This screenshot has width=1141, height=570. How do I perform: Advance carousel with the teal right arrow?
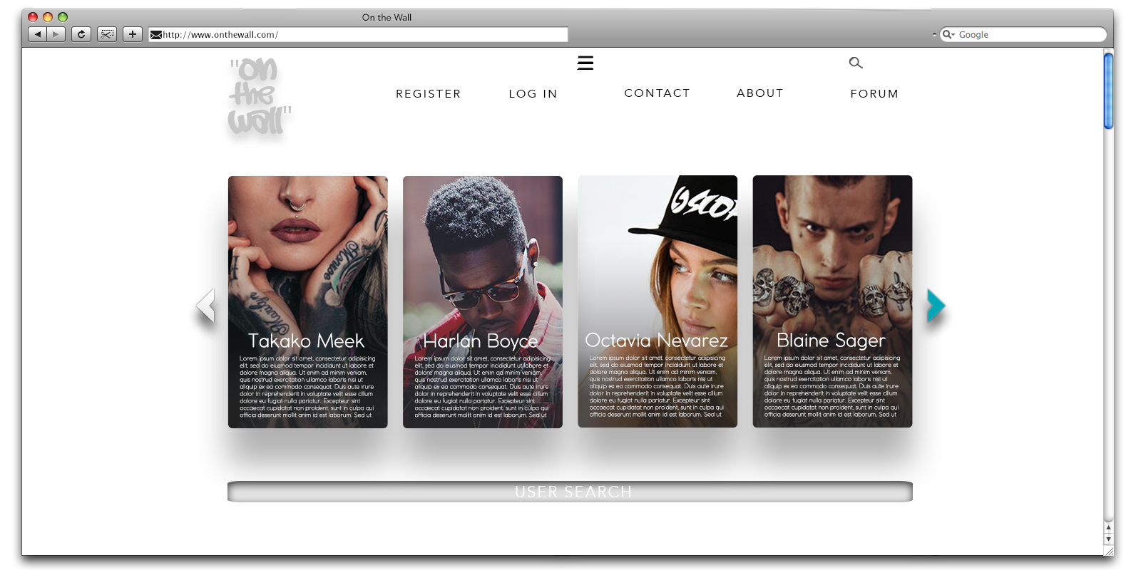coord(936,306)
